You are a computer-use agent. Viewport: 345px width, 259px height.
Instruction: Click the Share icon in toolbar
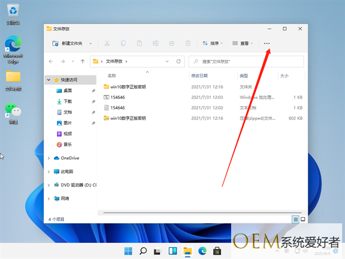tap(171, 43)
